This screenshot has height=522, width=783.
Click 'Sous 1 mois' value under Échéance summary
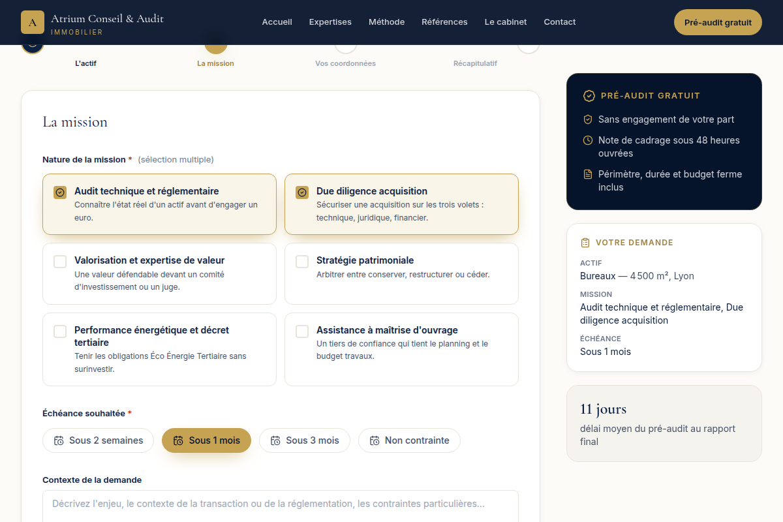point(606,352)
